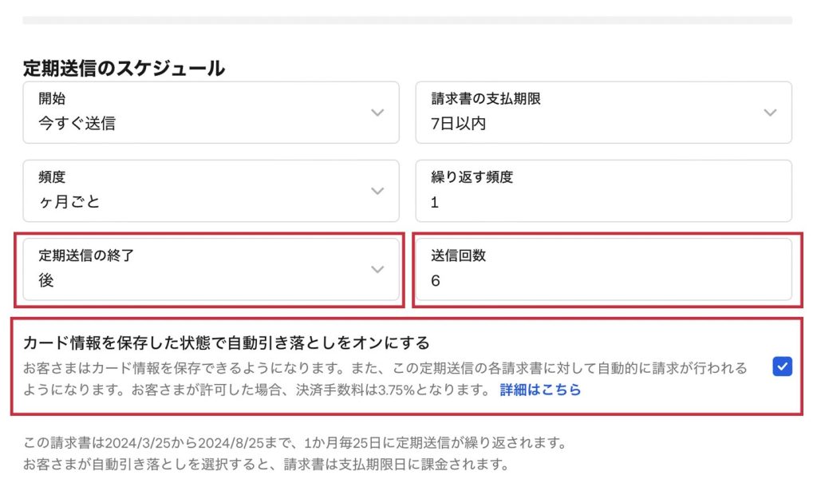Uncheck the blue auto-debit checkbox
This screenshot has height=499, width=817.
click(782, 366)
